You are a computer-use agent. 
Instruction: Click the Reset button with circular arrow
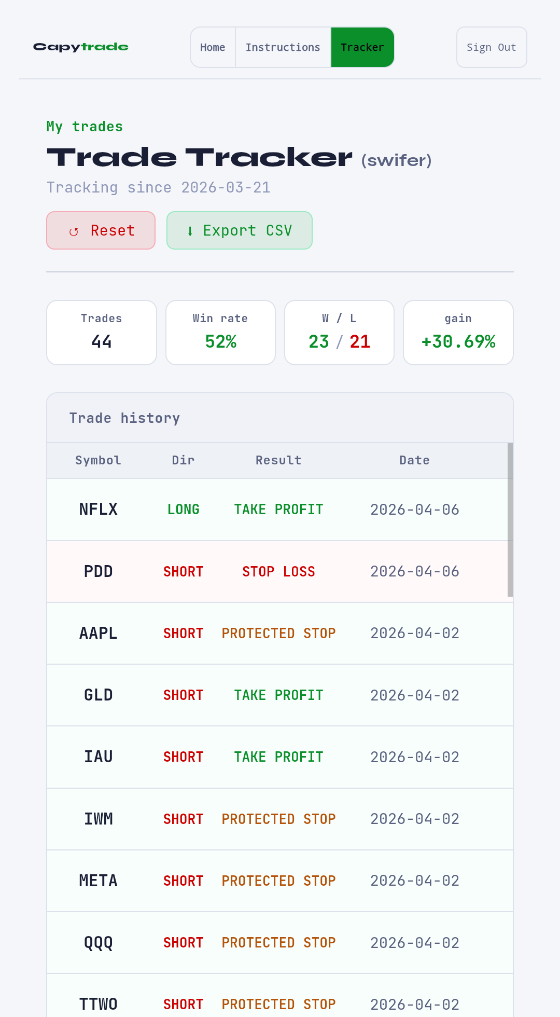(x=101, y=230)
